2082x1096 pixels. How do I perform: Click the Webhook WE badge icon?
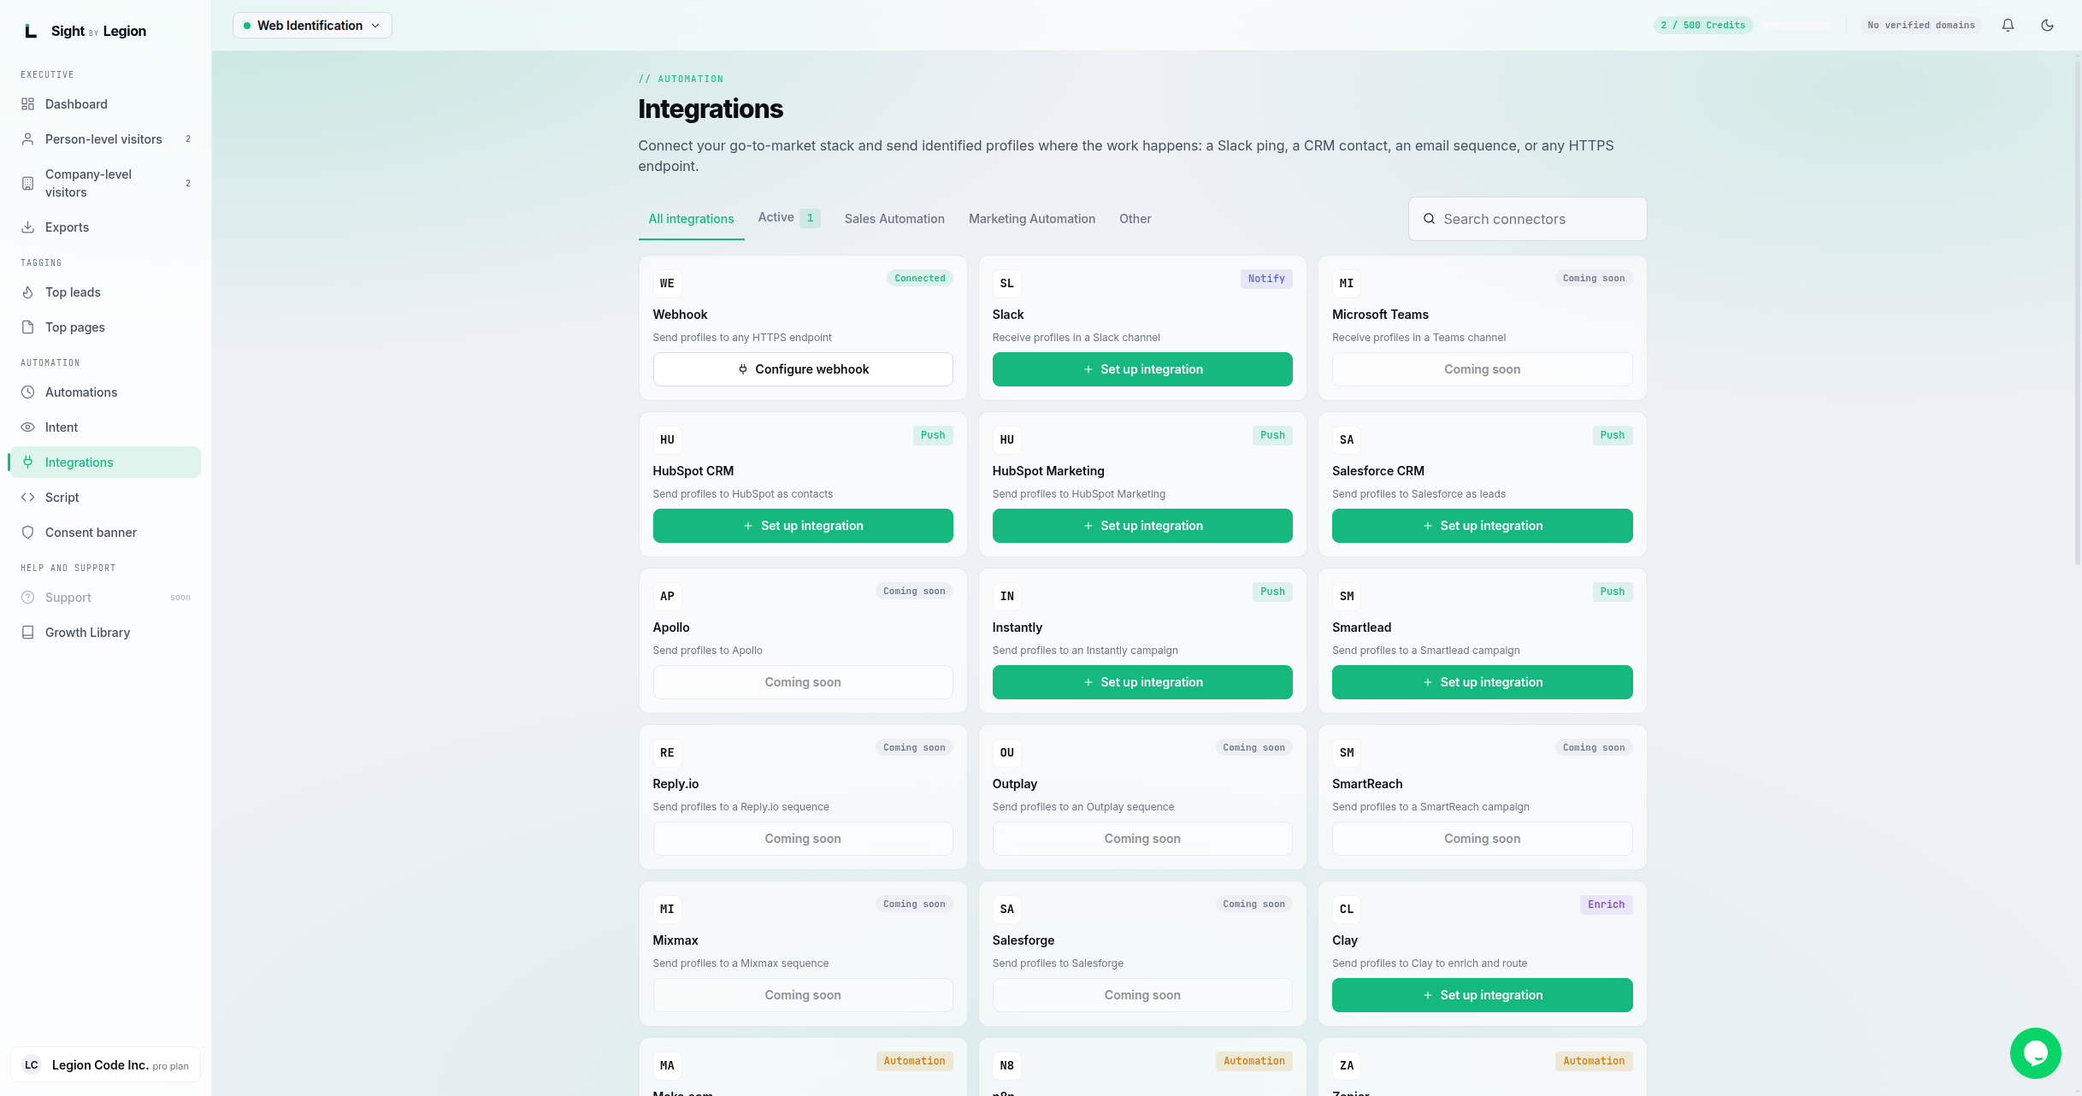coord(667,283)
